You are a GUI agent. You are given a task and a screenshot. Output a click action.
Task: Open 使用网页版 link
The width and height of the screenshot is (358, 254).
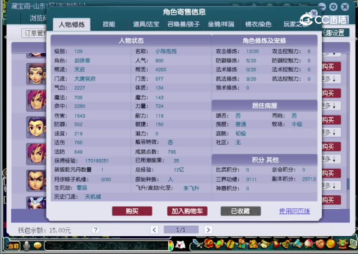tap(294, 211)
